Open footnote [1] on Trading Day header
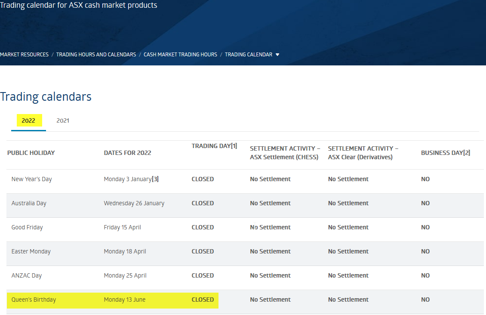This screenshot has height=315, width=486. [234, 146]
